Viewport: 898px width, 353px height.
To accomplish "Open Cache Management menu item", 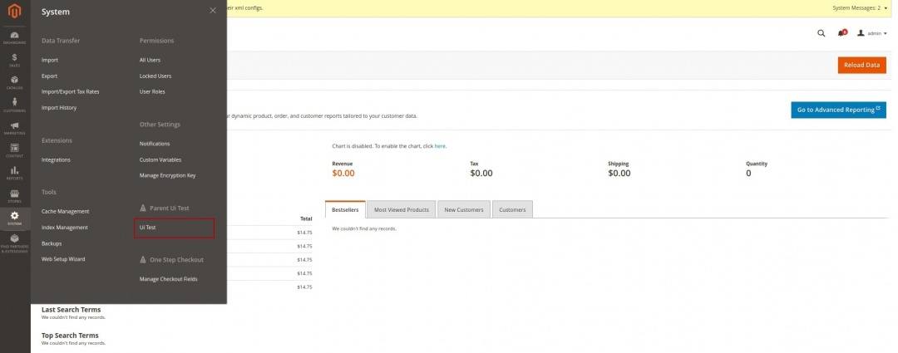I will click(66, 212).
